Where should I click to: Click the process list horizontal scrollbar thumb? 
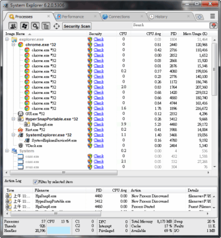(x=63, y=173)
